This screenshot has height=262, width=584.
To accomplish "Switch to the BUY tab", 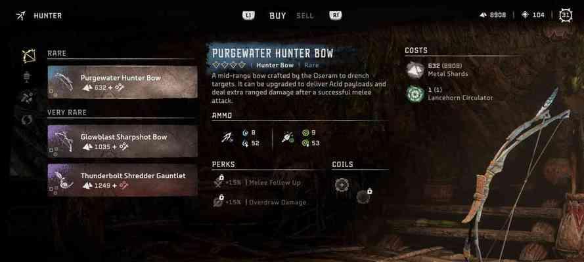I will (x=278, y=16).
